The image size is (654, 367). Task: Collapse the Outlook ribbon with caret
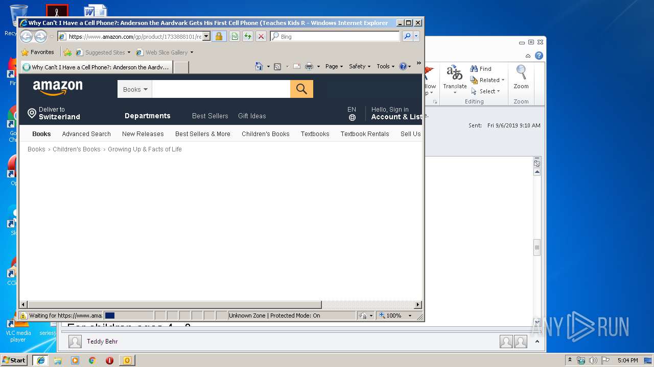pos(528,56)
